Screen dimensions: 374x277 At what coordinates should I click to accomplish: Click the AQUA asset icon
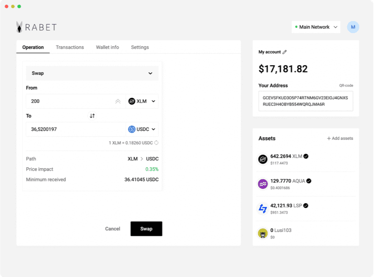(x=263, y=184)
